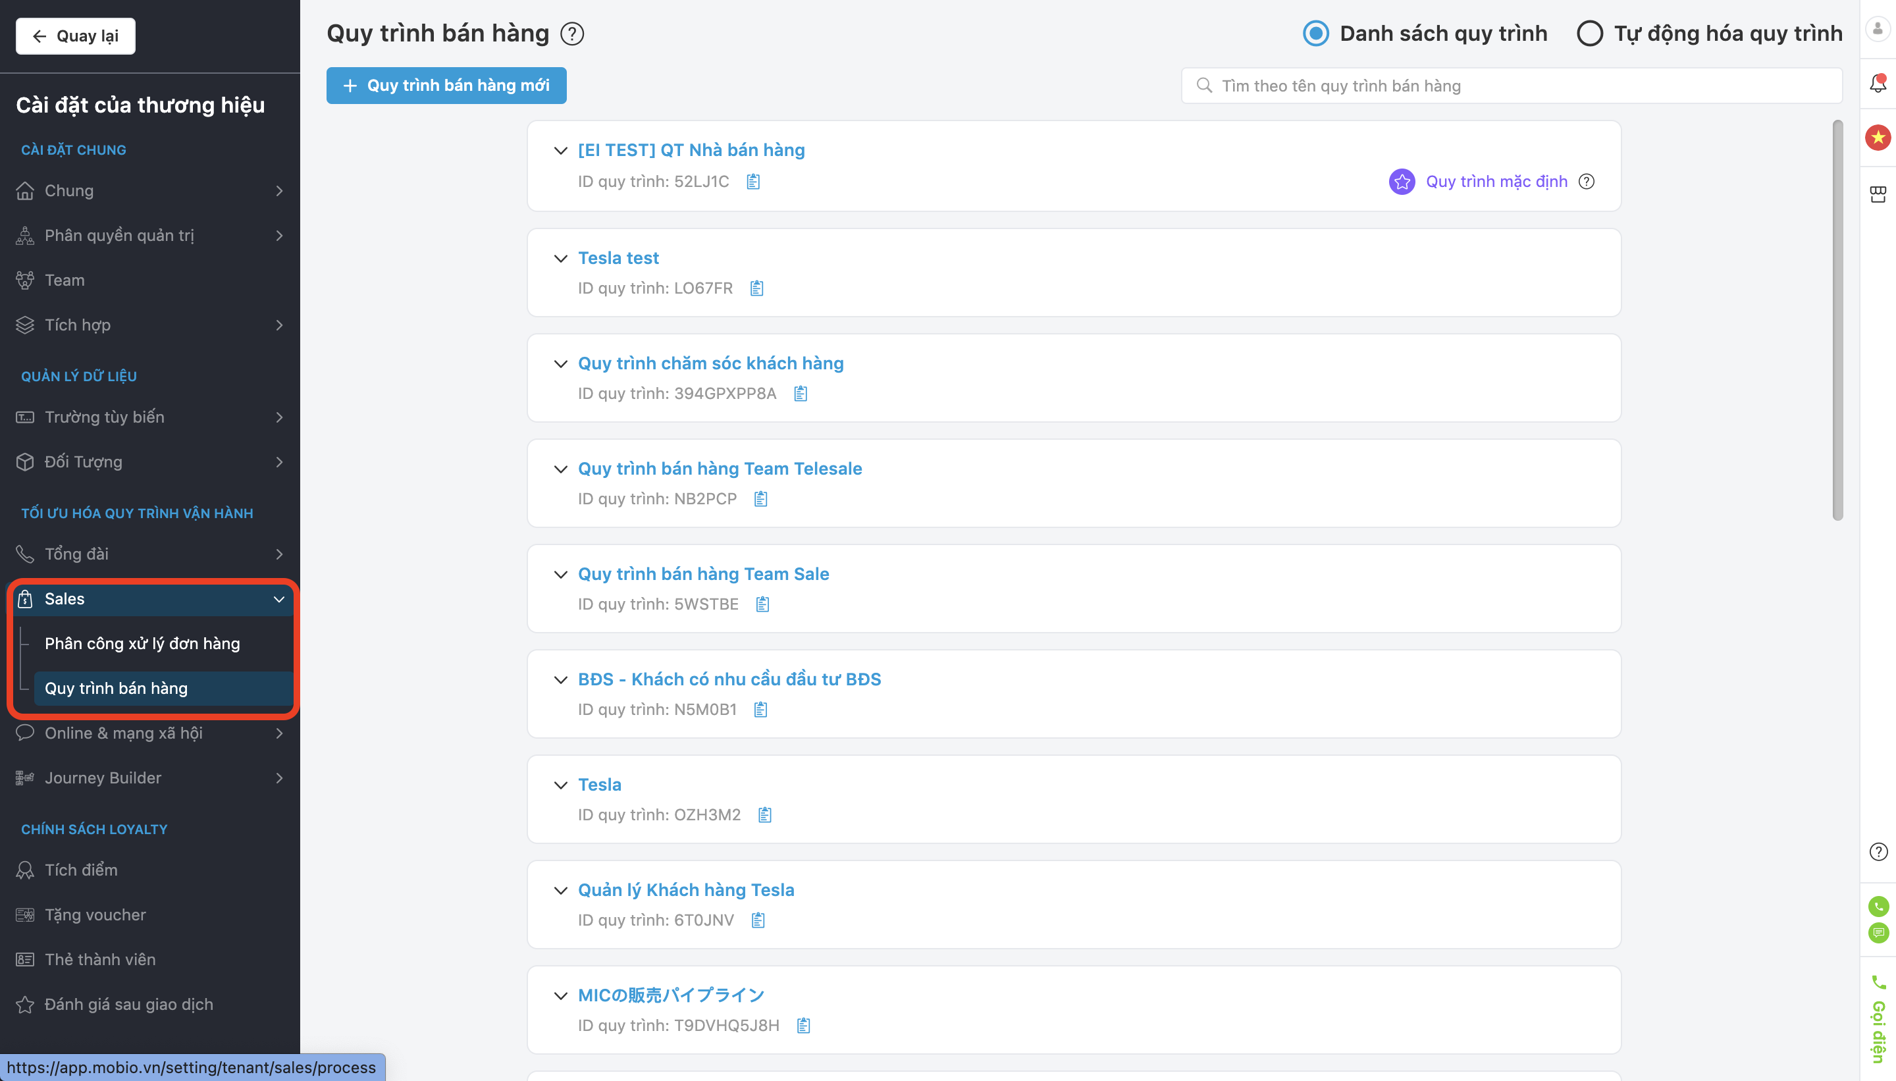Copy the process ID 52LJ1C
This screenshot has width=1896, height=1081.
752,182
